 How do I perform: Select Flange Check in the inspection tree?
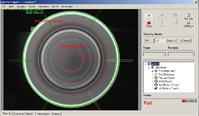pos(167,78)
